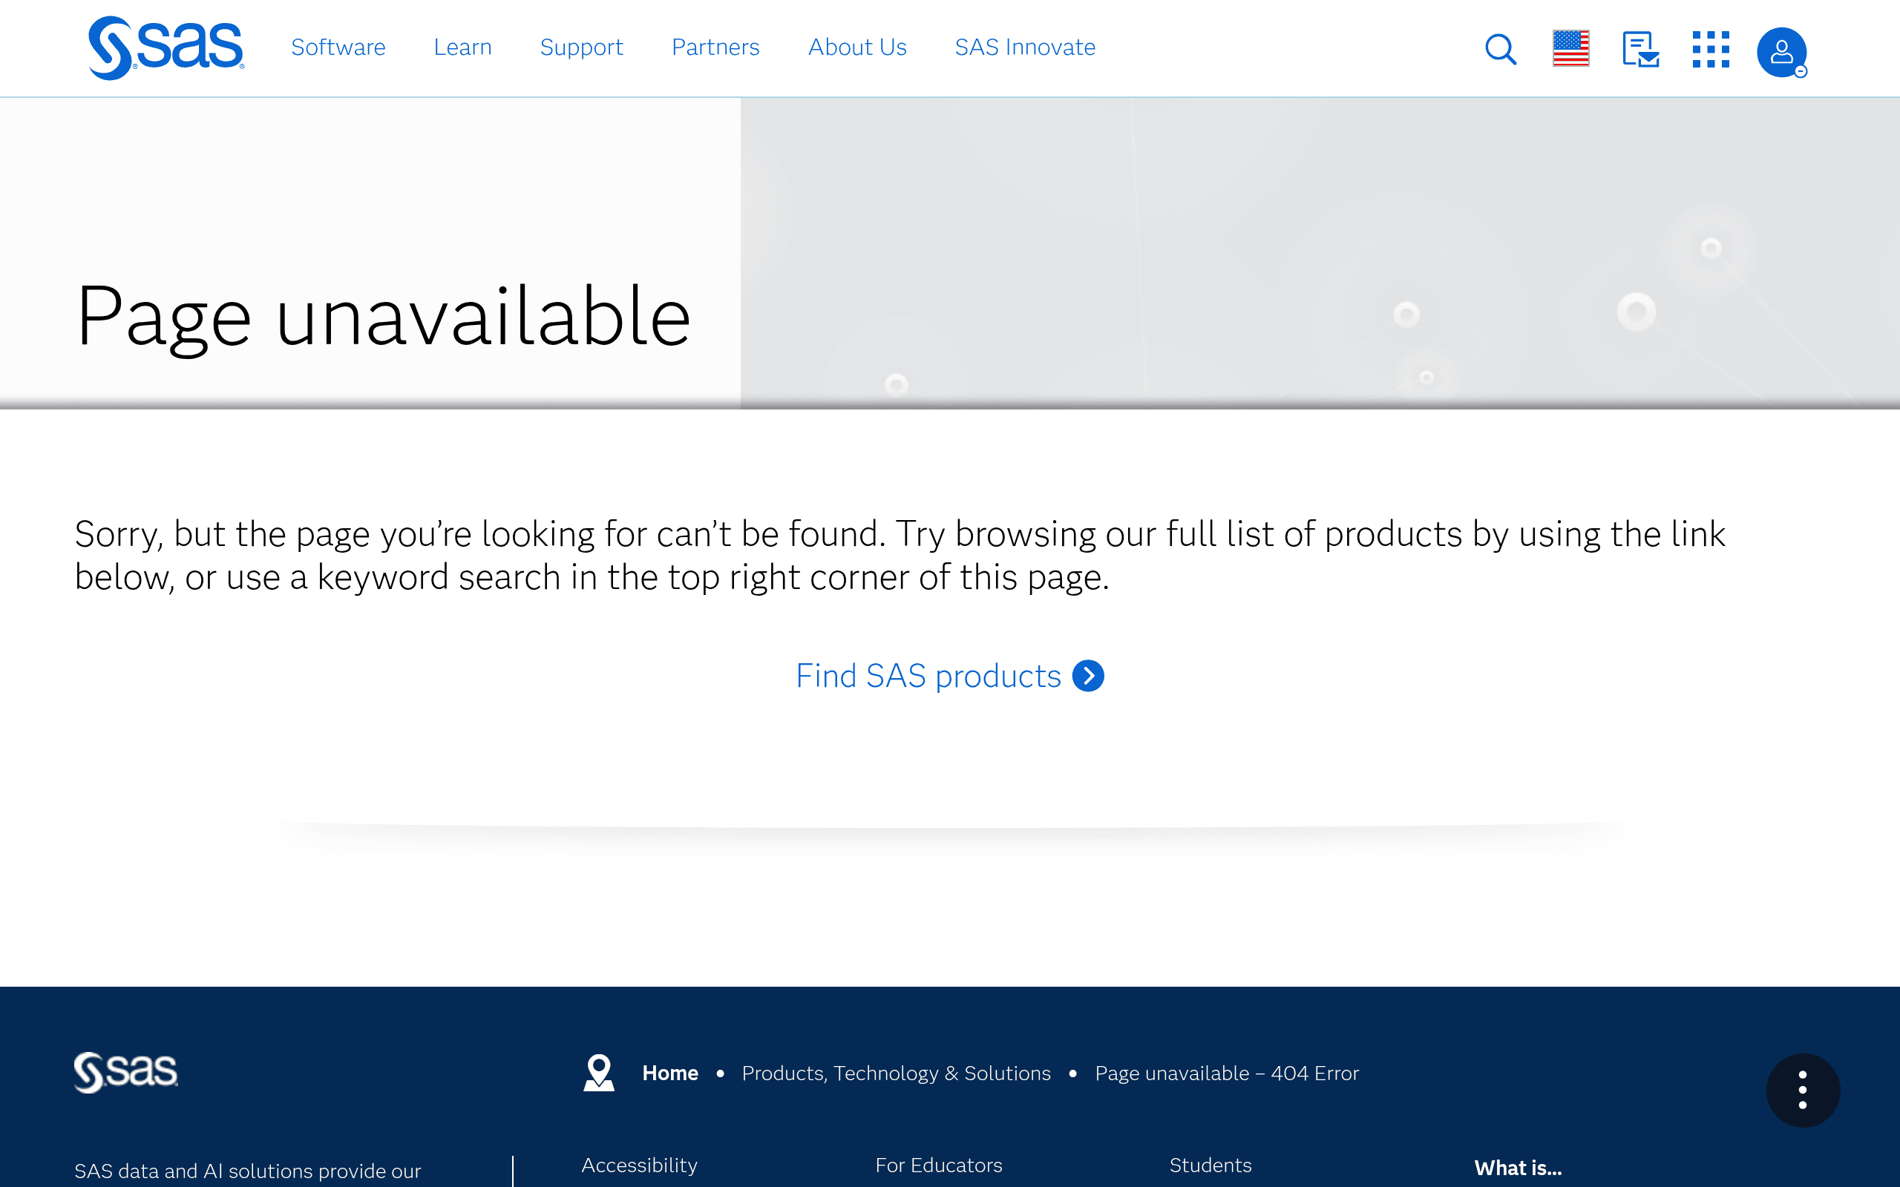Open the three-dot floating menu button
This screenshot has height=1187, width=1900.
[1803, 1090]
